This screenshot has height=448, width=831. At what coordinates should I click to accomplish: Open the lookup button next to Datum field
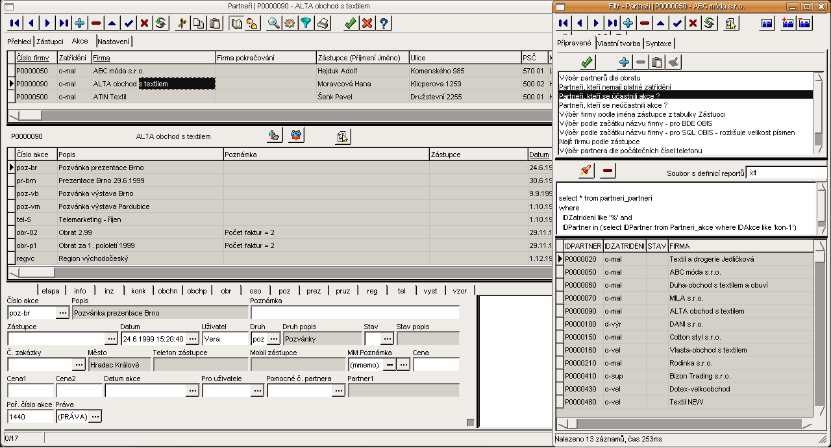[193, 338]
